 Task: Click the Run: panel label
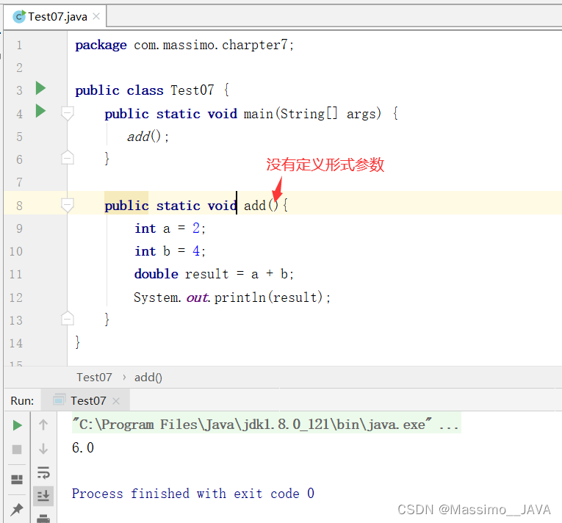coord(22,401)
